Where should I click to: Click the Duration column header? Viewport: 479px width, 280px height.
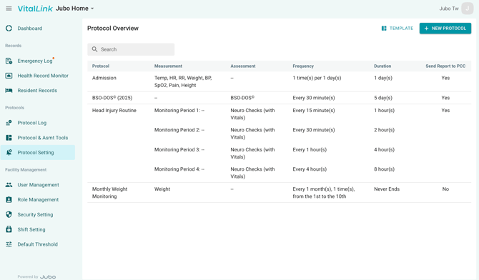(382, 66)
